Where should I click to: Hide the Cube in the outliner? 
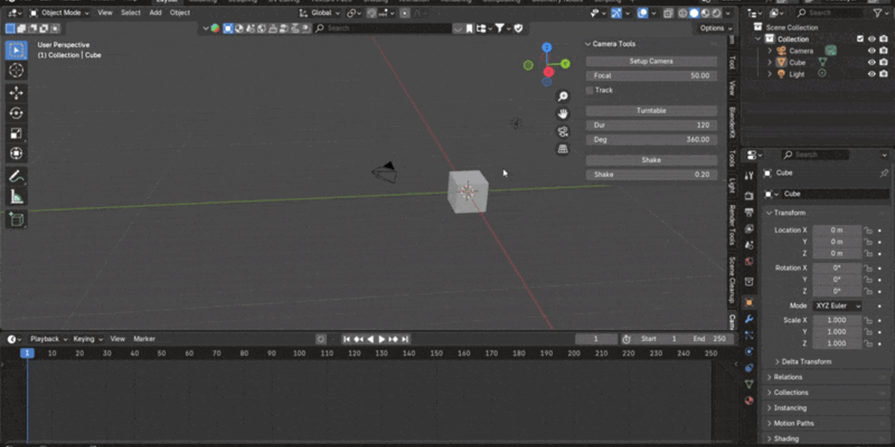click(x=871, y=63)
